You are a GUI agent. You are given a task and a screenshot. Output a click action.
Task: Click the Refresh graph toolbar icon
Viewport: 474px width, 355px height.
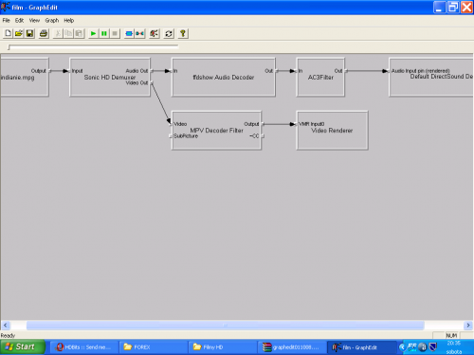(x=169, y=33)
